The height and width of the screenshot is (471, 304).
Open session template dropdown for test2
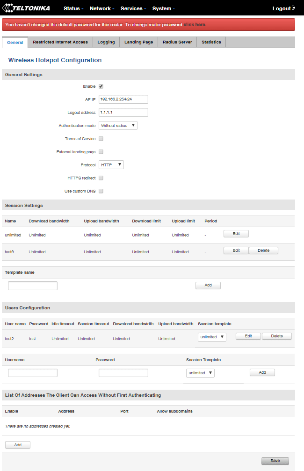212,337
